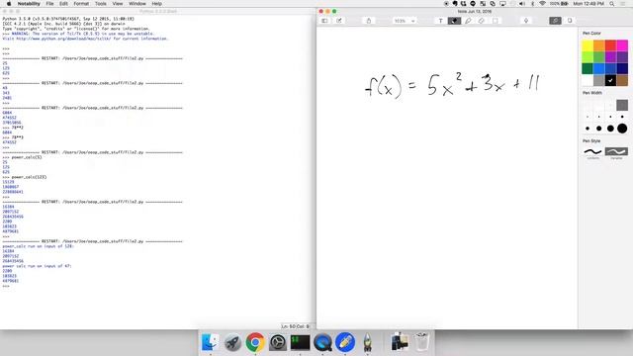Screen dimensions: 633x356
Task: Click the volume icon in menu bar
Action: (521, 4)
